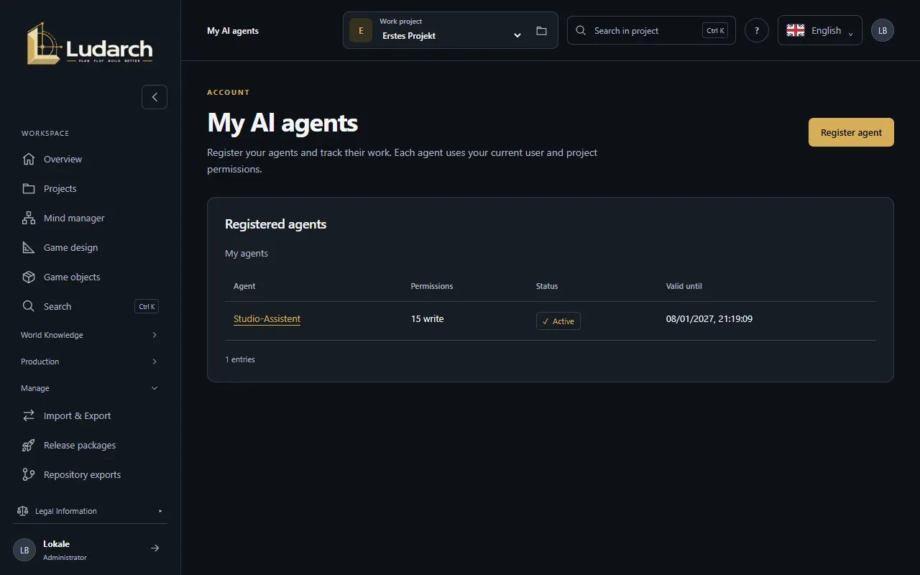Screen dimensions: 920x575
Task: Click the Active status badge
Action: [558, 321]
